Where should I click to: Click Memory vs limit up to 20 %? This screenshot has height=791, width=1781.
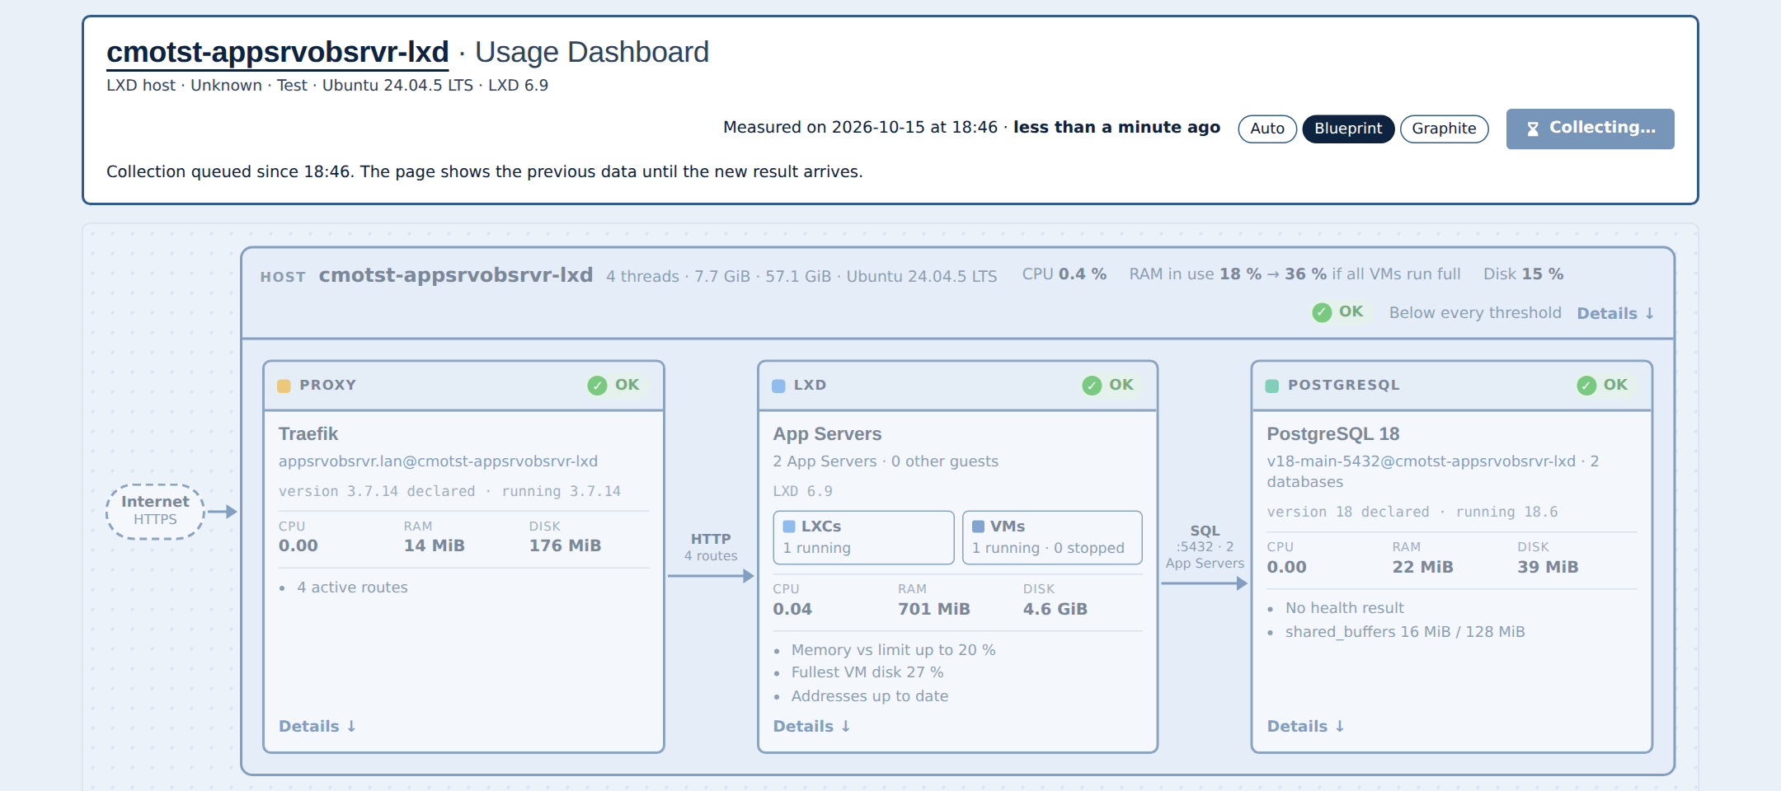coord(894,650)
